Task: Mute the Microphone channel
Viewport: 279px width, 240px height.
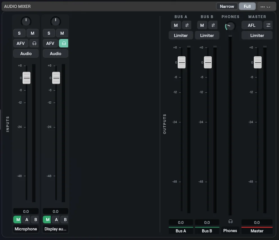Action: tap(33, 33)
